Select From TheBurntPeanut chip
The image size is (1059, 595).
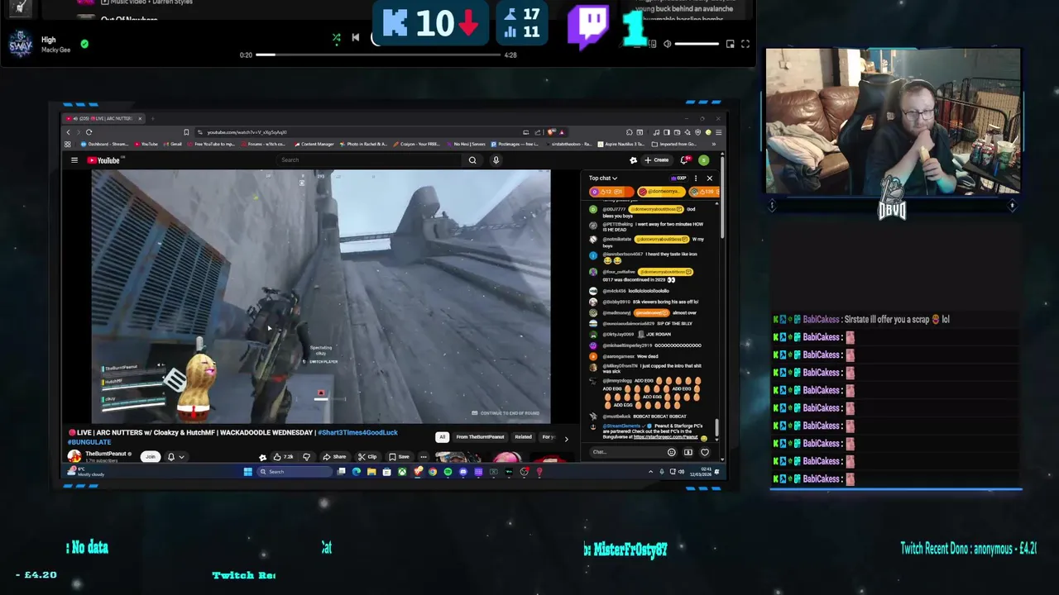pos(480,437)
